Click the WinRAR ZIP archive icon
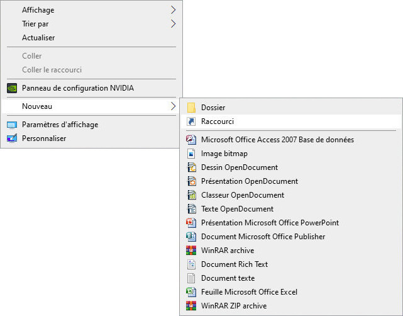This screenshot has height=316, width=403. (x=191, y=306)
